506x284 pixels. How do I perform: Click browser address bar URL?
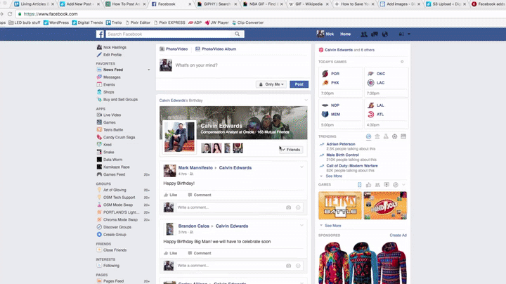click(51, 14)
